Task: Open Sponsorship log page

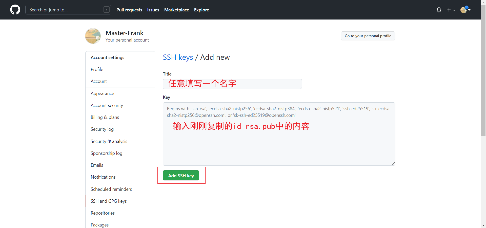Action: [120, 153]
